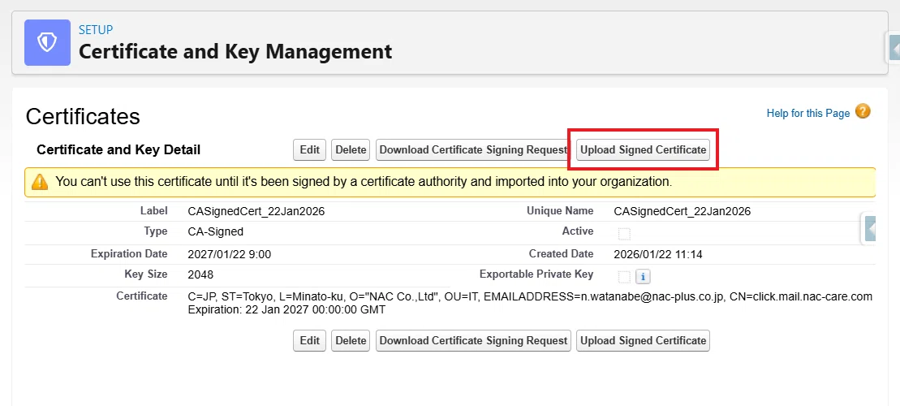Click the Exportable Private Key field label
Screen dimensions: 900x406
(x=536, y=274)
